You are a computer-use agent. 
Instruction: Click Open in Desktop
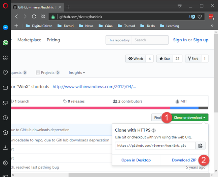[136, 160]
